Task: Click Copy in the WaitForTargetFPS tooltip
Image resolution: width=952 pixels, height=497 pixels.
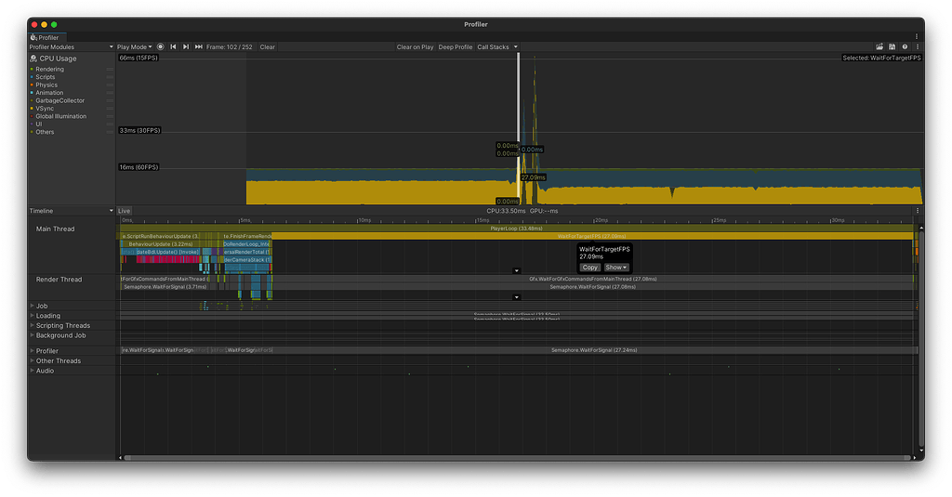Action: pos(589,267)
